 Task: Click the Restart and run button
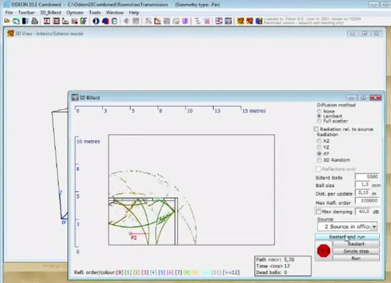pos(347,237)
